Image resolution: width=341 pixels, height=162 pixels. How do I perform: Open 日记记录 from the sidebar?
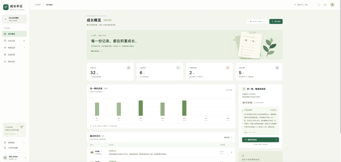point(15,41)
